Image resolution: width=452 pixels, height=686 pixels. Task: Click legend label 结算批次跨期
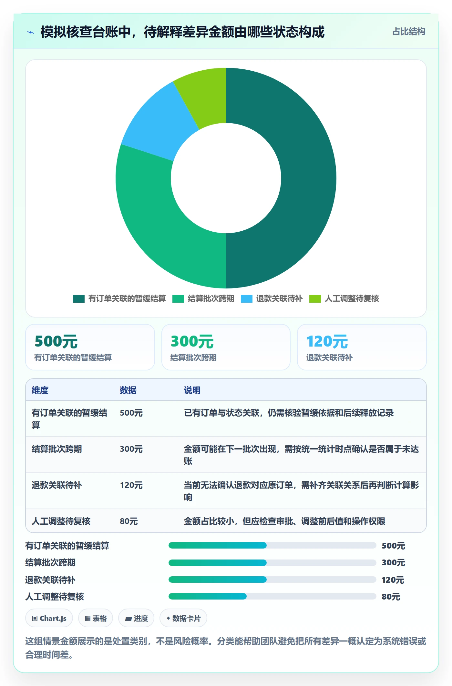coord(211,298)
